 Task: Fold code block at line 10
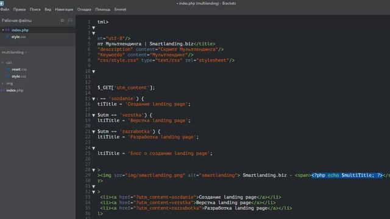(x=93, y=72)
